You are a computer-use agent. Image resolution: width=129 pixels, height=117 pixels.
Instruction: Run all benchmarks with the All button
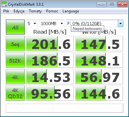click(x=15, y=27)
